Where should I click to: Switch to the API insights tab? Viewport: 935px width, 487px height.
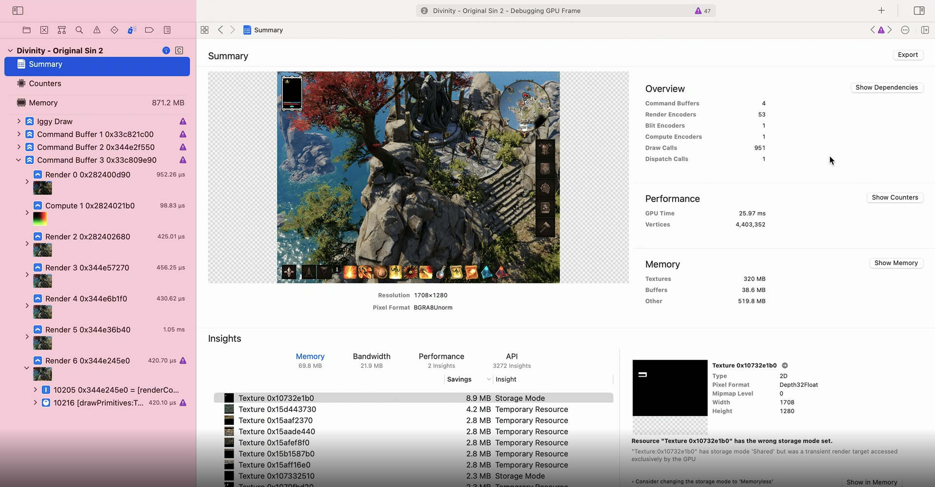point(512,361)
